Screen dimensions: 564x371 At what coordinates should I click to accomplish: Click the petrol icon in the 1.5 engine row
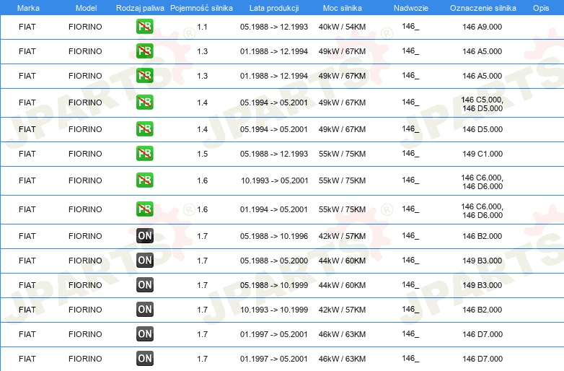[144, 153]
